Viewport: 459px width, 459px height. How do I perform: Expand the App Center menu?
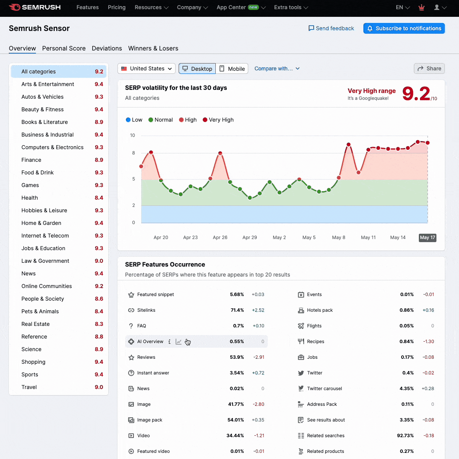(x=241, y=7)
